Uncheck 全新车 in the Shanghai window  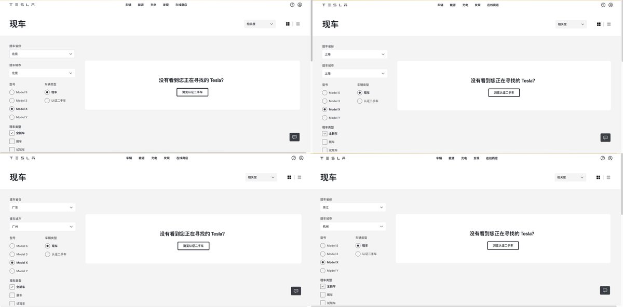[325, 133]
